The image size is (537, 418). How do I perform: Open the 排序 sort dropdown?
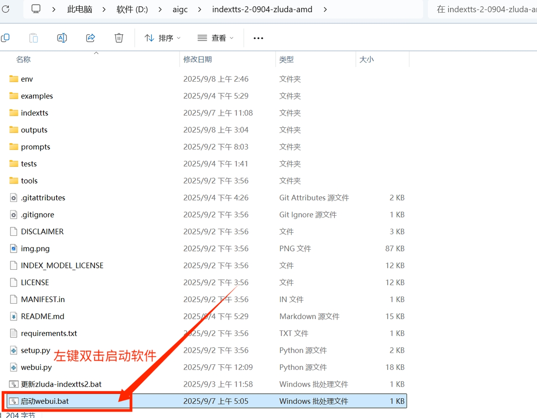coord(163,38)
